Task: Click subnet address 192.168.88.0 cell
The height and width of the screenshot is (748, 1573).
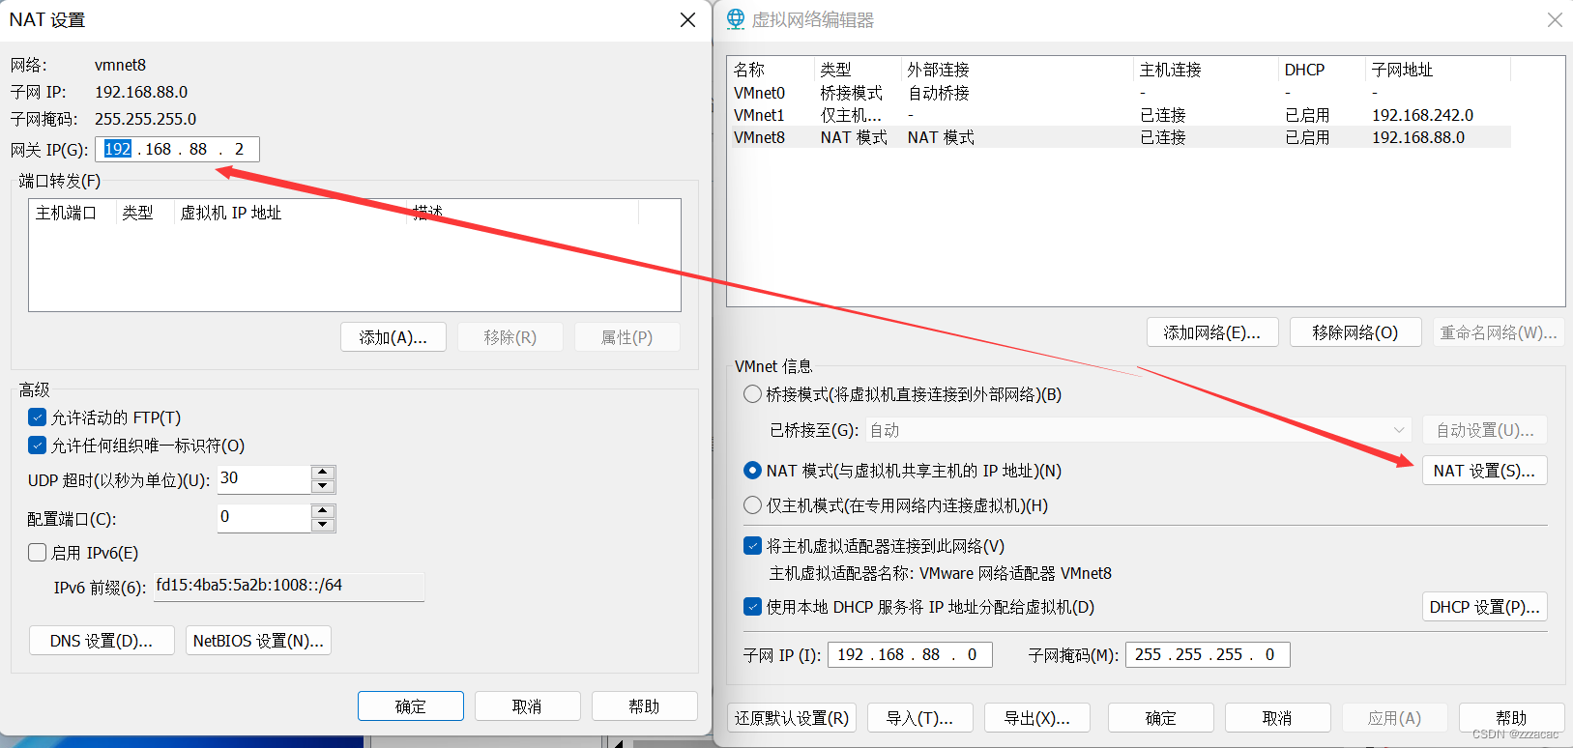Action: [x=1418, y=137]
